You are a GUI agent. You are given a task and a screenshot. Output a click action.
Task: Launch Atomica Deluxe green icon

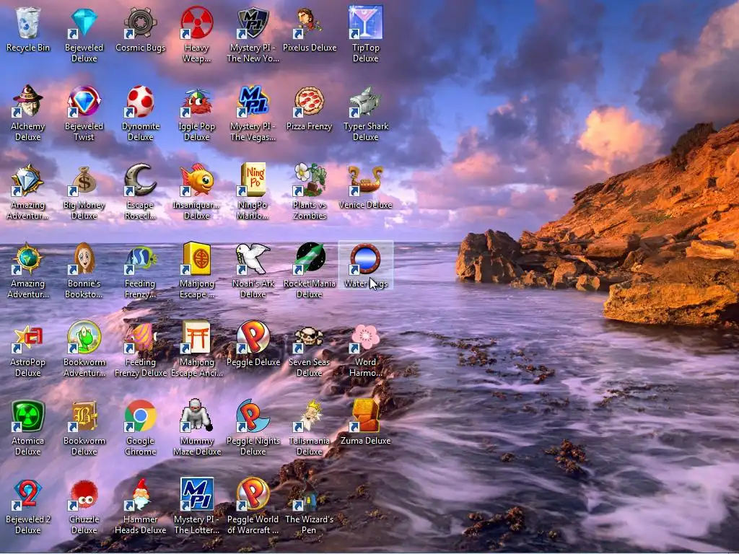tap(28, 416)
